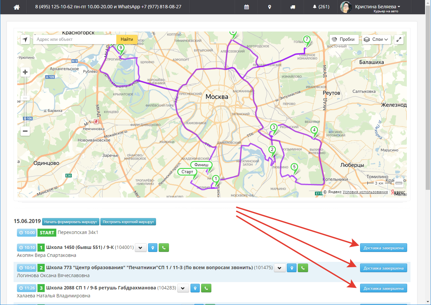Click the 11:26 time badge
The width and height of the screenshot is (431, 305).
click(27, 288)
